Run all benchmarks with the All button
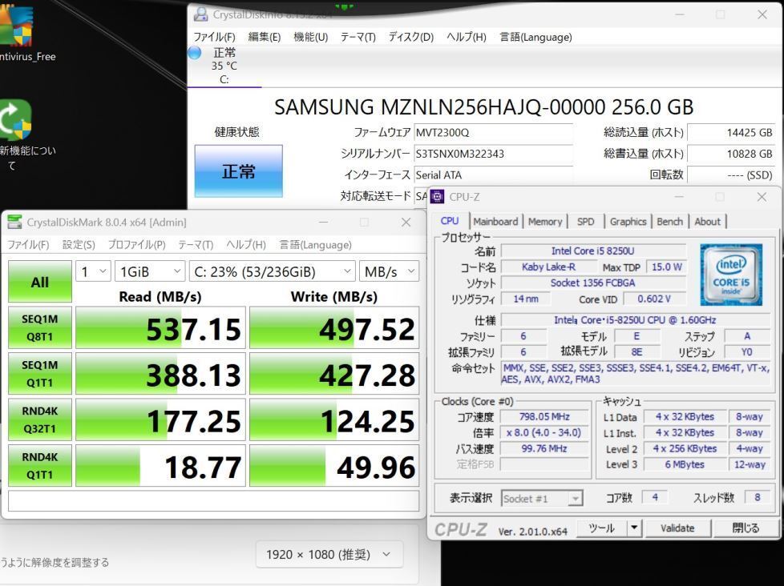The image size is (784, 586). (40, 282)
